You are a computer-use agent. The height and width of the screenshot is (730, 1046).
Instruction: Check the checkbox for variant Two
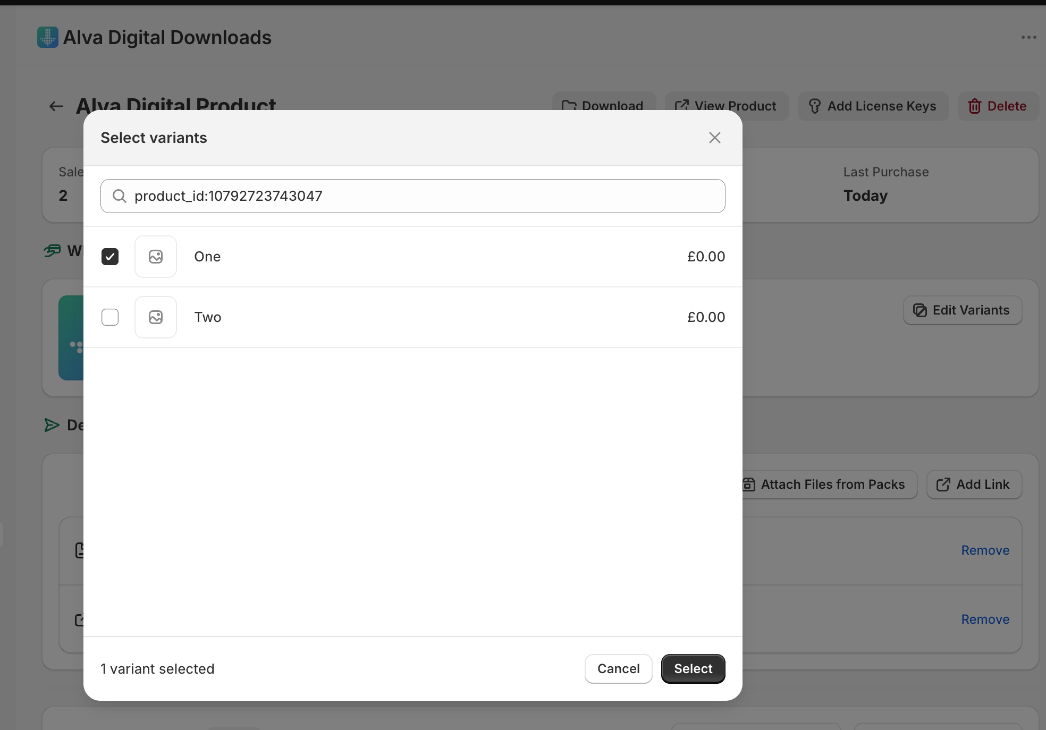tap(110, 317)
